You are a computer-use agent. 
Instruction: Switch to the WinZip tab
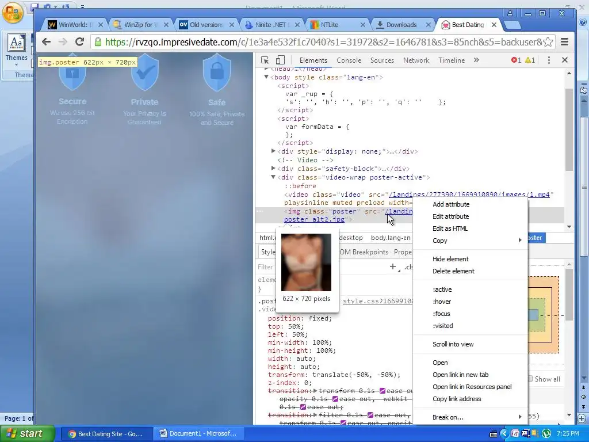tap(141, 25)
